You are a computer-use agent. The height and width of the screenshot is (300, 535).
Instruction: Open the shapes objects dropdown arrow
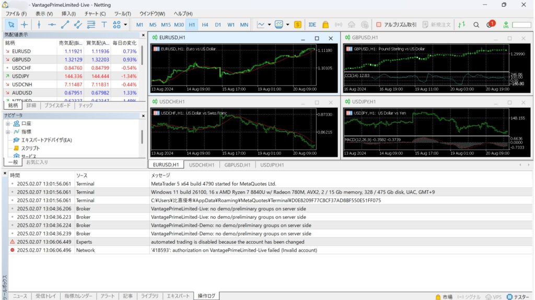point(125,24)
